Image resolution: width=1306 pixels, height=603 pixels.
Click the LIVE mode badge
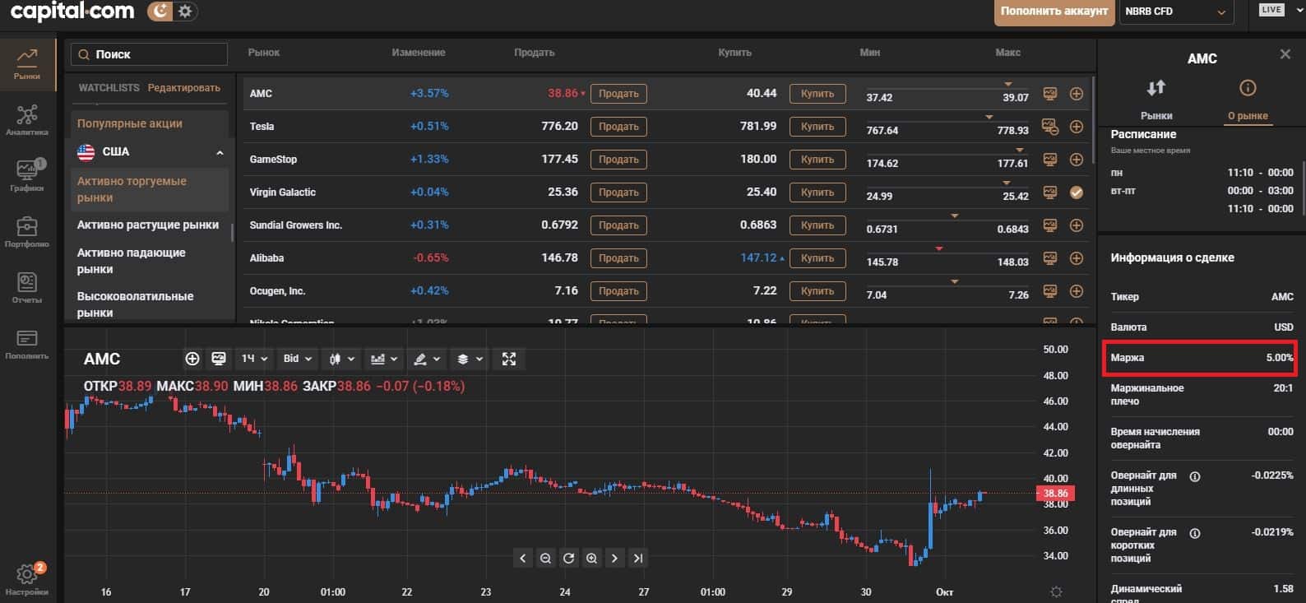[x=1271, y=10]
